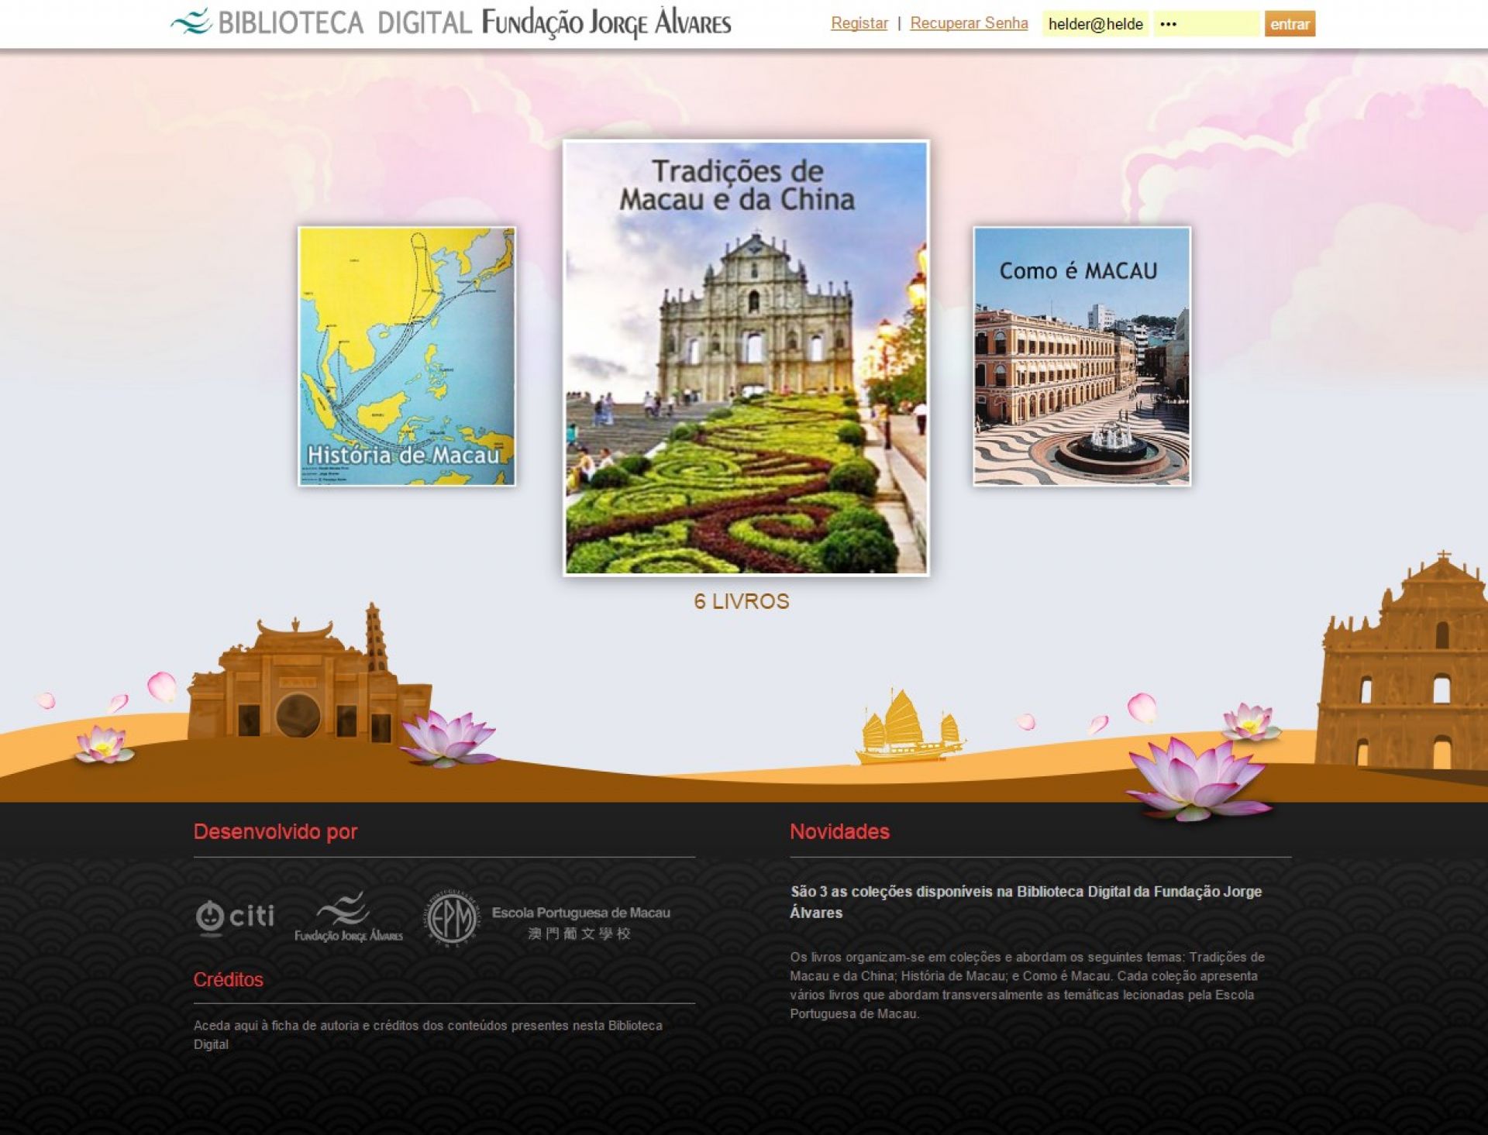Click the 6 LIVROS label under the cover
Viewport: 1488px width, 1135px height.
pos(742,601)
